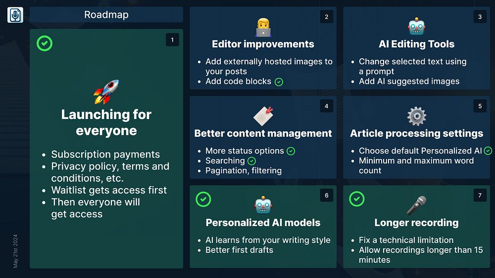
Task: Click the number 2 badge on Editor improvements
Action: [326, 17]
